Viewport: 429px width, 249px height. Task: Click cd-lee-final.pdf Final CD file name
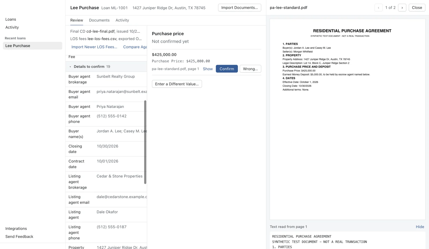[101, 31]
